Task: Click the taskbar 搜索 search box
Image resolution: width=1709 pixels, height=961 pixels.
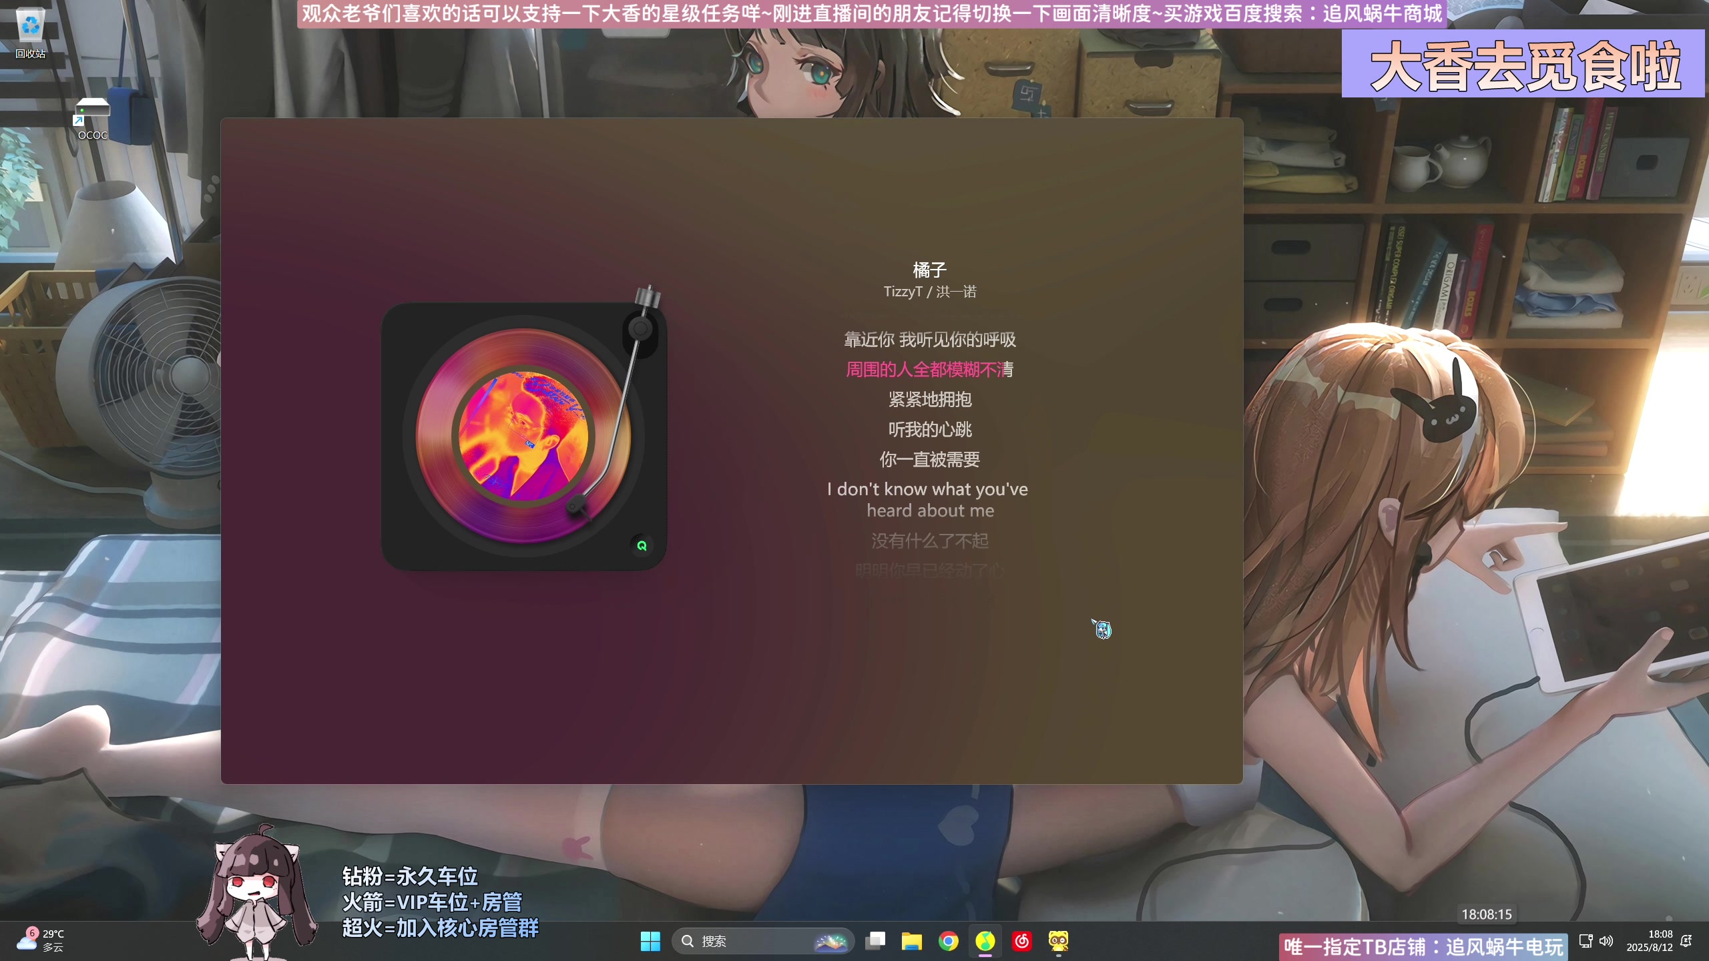Action: point(762,942)
